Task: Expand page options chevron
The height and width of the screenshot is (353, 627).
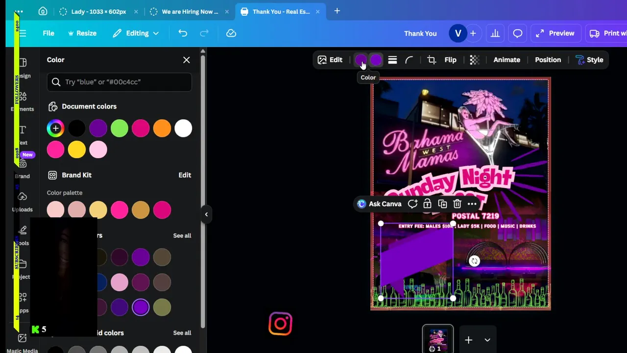Action: click(487, 340)
